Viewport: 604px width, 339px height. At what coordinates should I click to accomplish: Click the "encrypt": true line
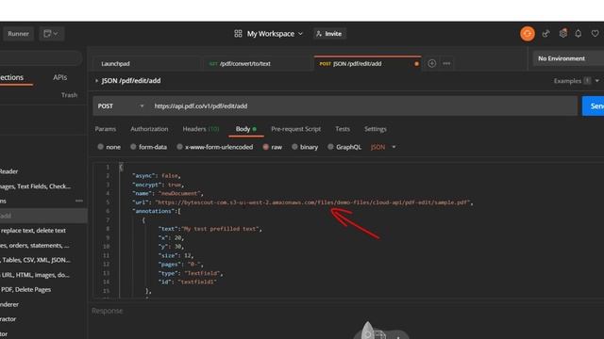point(158,185)
